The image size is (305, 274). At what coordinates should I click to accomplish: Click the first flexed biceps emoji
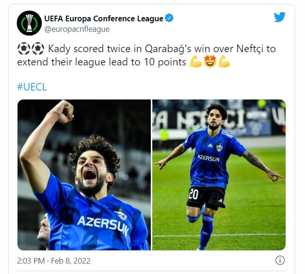click(196, 62)
